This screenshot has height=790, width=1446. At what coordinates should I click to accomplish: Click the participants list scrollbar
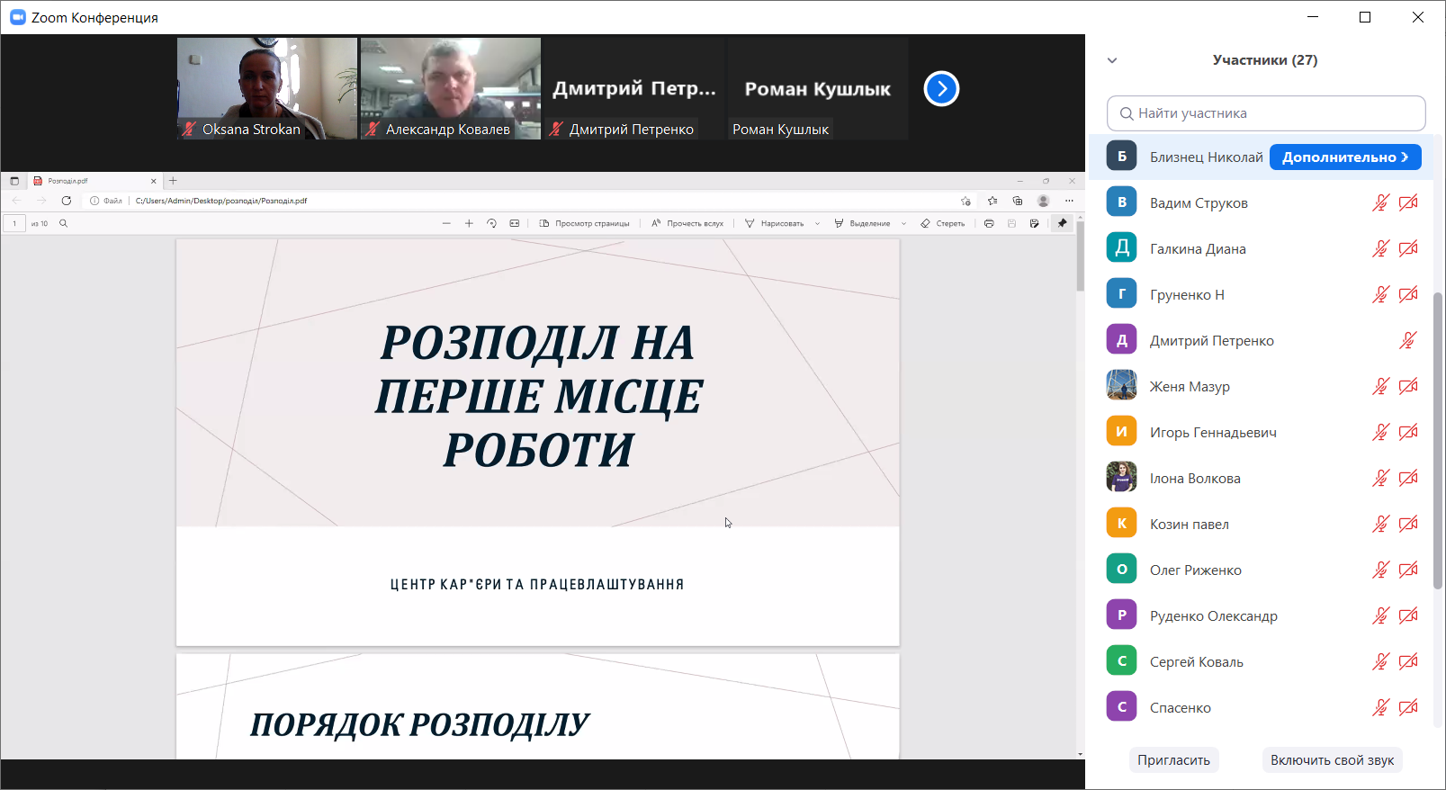click(1438, 441)
